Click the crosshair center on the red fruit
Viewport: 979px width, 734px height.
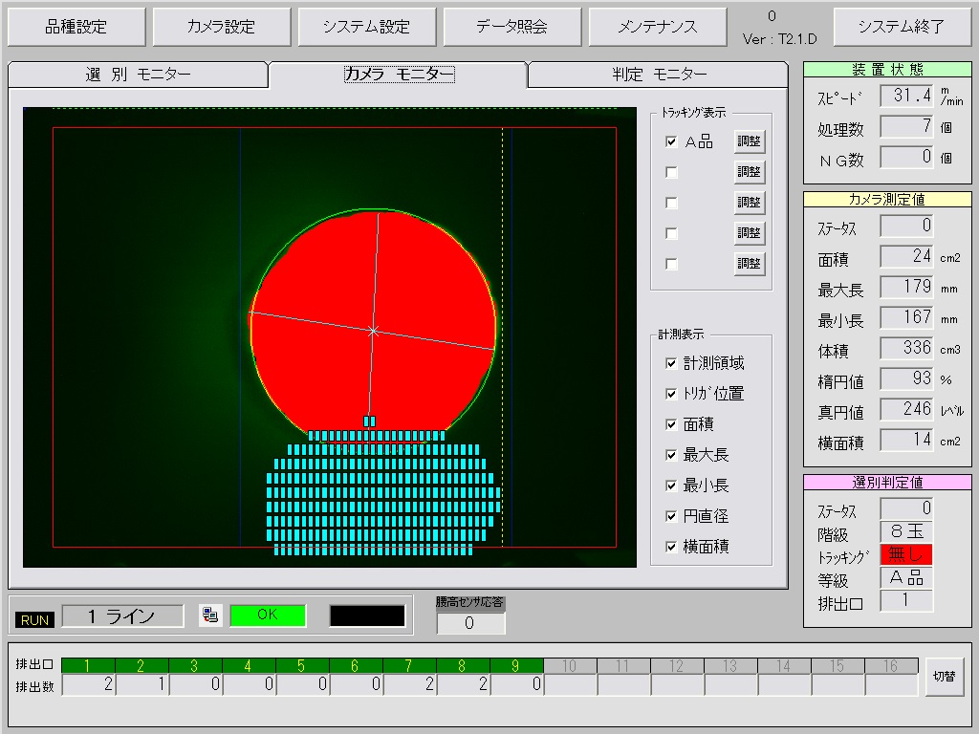(373, 331)
